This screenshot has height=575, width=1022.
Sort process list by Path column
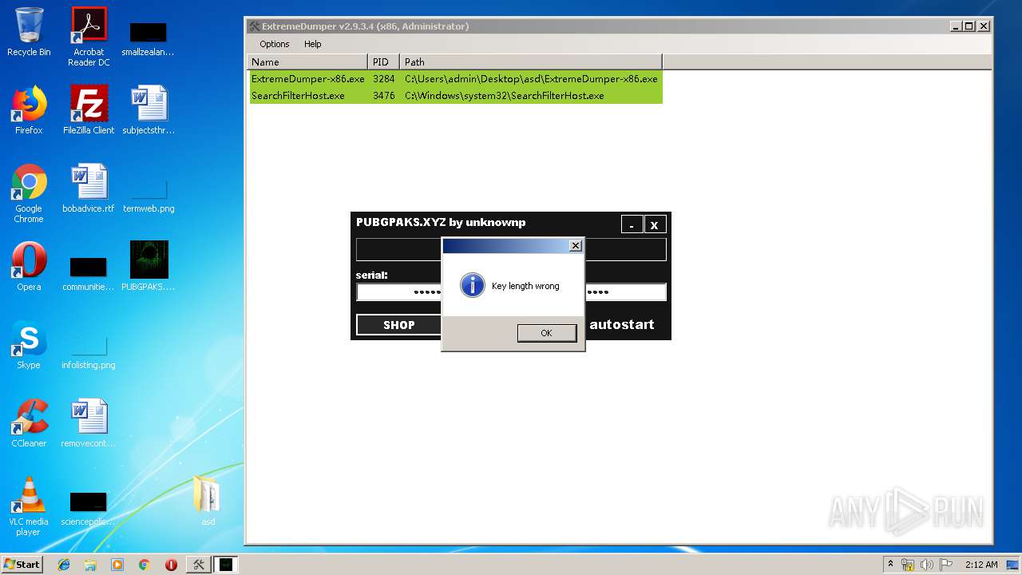(x=531, y=61)
